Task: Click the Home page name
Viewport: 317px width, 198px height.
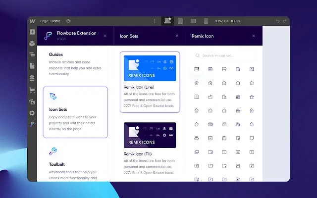Action: [x=55, y=21]
